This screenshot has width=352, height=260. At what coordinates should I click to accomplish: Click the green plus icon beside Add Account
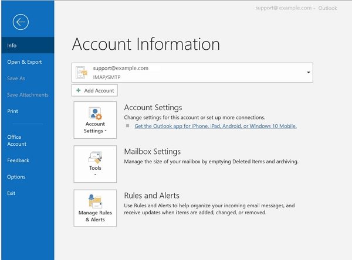pos(79,91)
